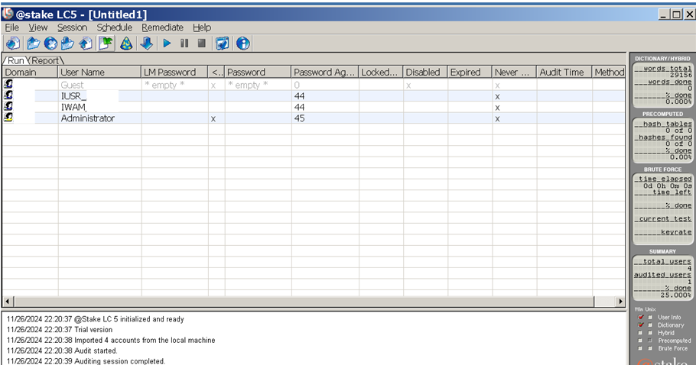Toggle the Win Dictionary checkbox
This screenshot has width=696, height=365.
pyautogui.click(x=640, y=325)
